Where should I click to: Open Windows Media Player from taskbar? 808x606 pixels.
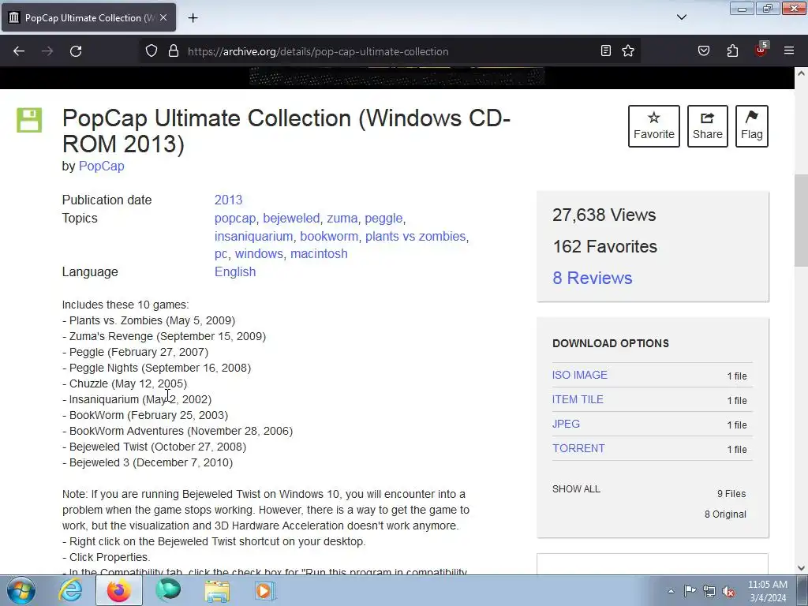(265, 590)
